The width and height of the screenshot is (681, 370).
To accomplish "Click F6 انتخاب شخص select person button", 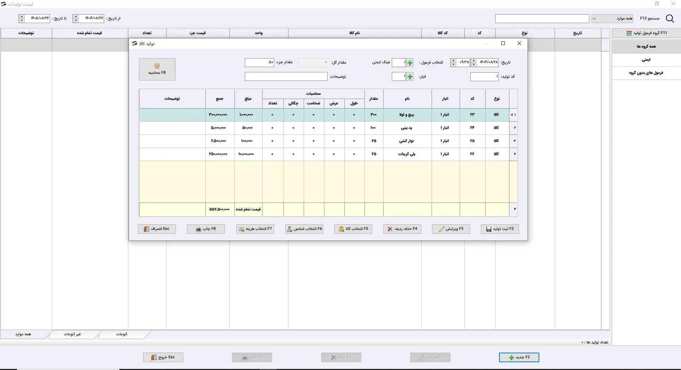I will (x=304, y=229).
